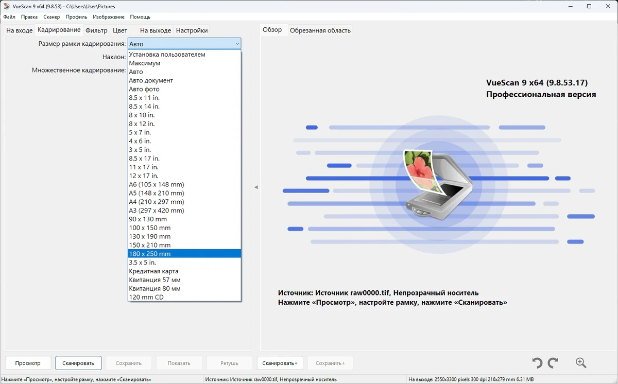Click the VueScan title bar app icon
The image size is (618, 384).
click(6, 6)
